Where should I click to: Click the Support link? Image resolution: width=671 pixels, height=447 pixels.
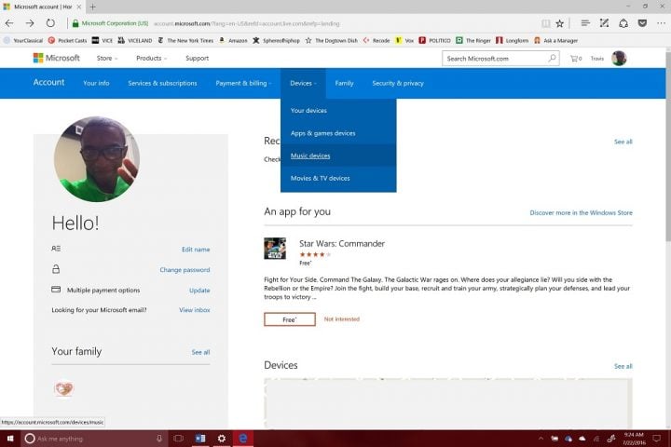click(x=197, y=58)
